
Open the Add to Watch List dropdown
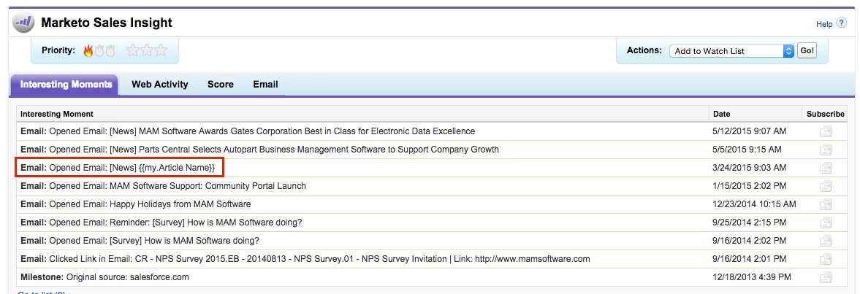coord(731,51)
